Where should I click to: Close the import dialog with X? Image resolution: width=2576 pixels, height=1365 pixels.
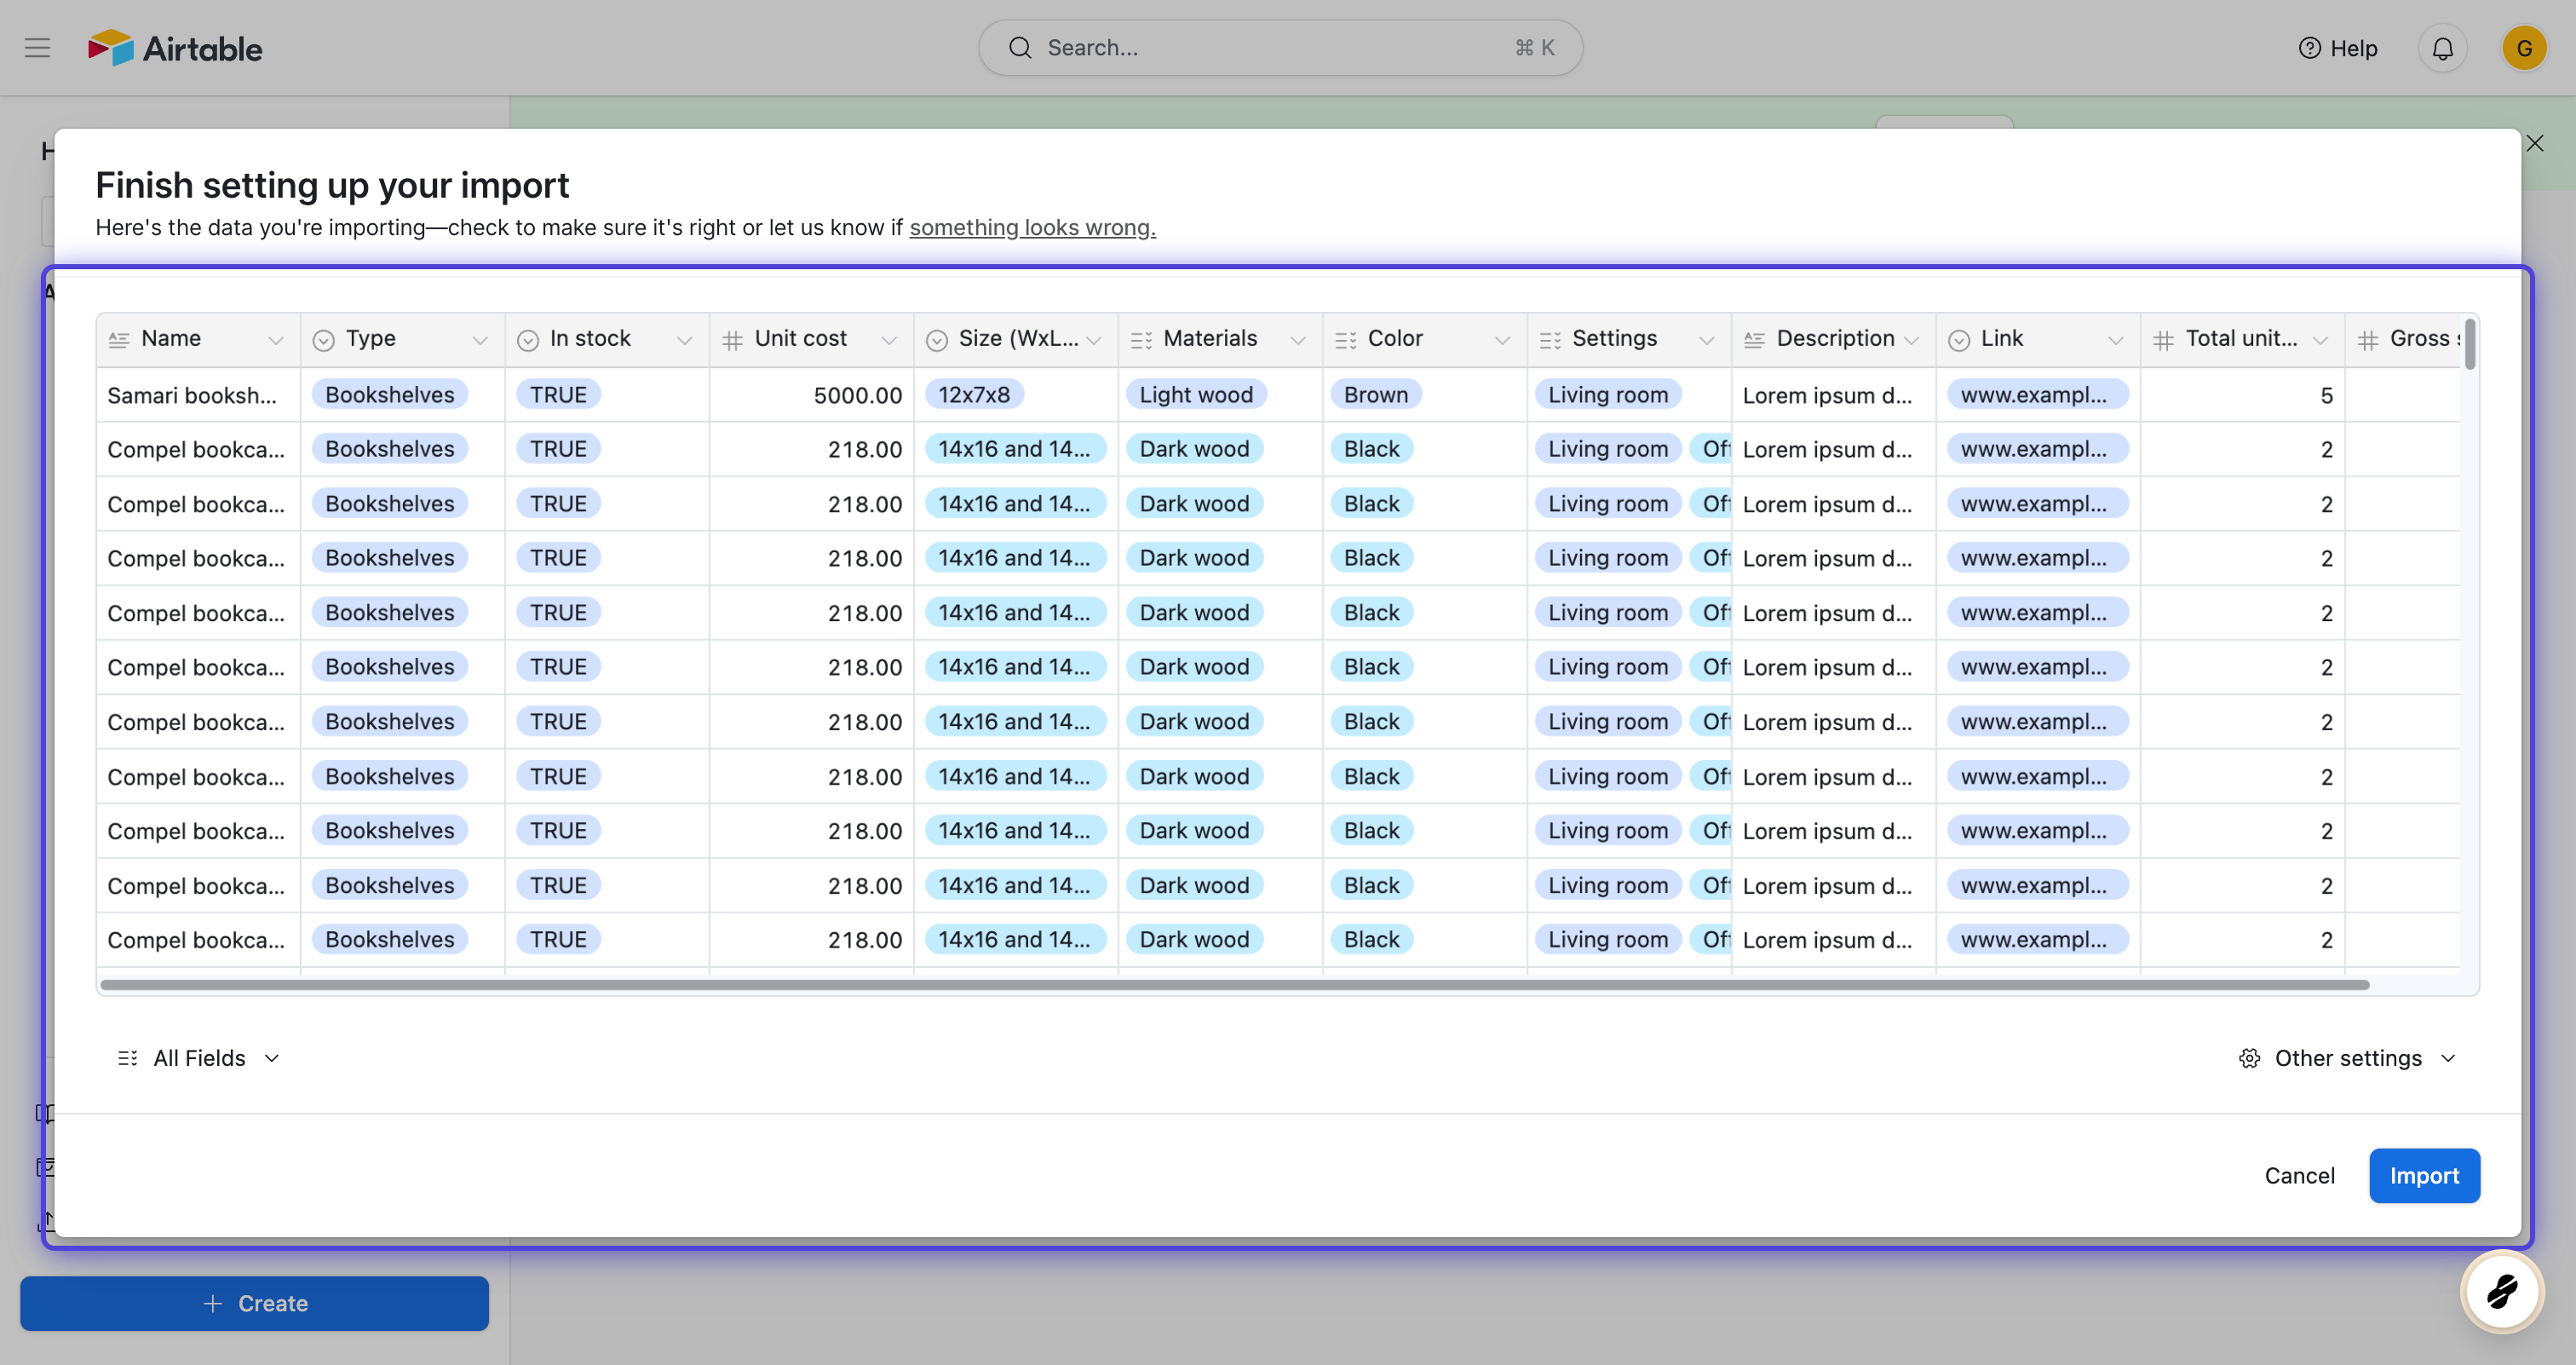(x=2534, y=144)
